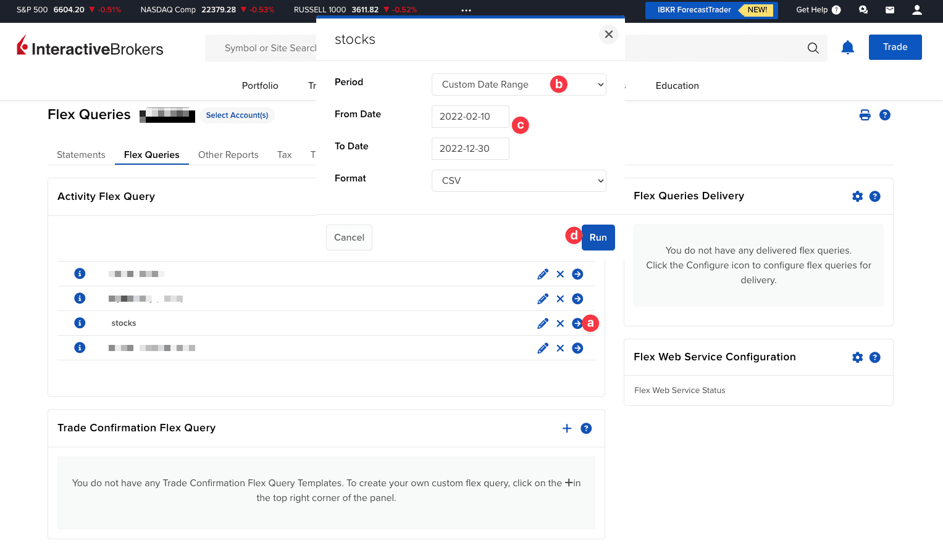
Task: Click info icon beside stocks query
Action: tap(80, 323)
